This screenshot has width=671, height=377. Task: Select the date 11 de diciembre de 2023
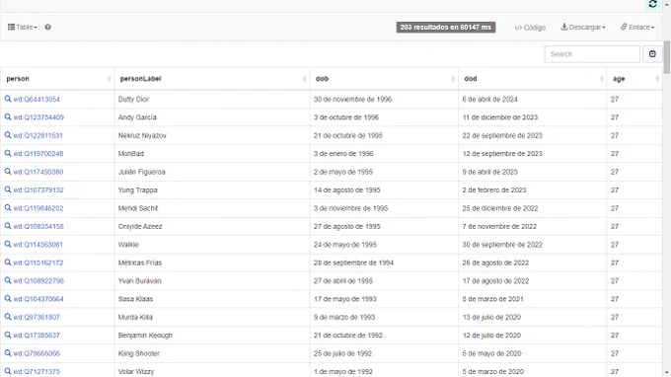click(x=500, y=117)
